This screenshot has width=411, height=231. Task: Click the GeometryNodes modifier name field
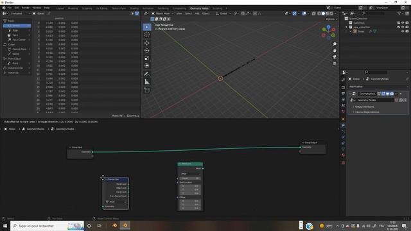pos(367,94)
